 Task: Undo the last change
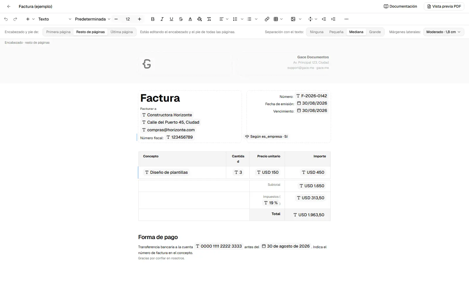(6, 19)
